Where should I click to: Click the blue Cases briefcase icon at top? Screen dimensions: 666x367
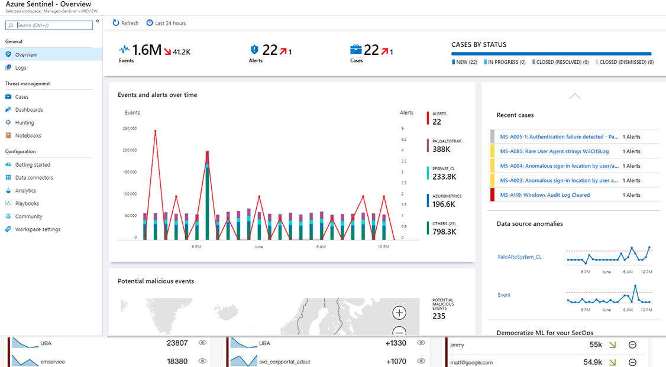click(x=356, y=50)
